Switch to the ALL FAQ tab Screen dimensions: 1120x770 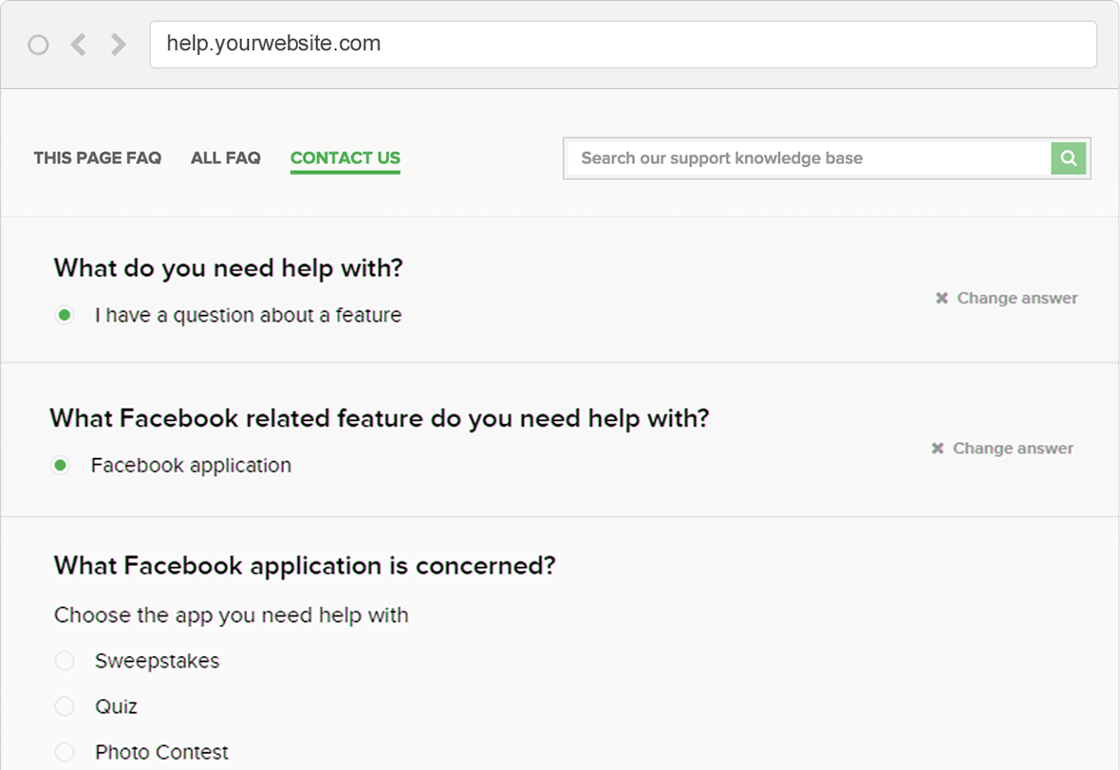coord(225,158)
